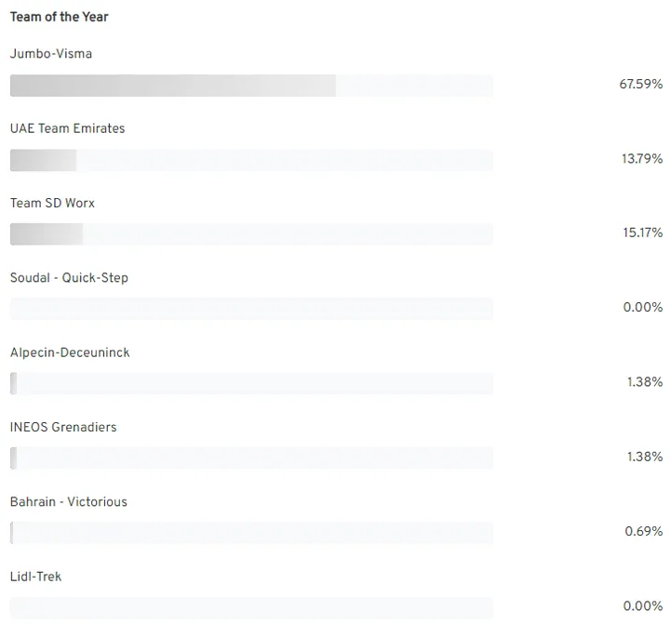Select the INEOS Grenadiers label

point(63,427)
